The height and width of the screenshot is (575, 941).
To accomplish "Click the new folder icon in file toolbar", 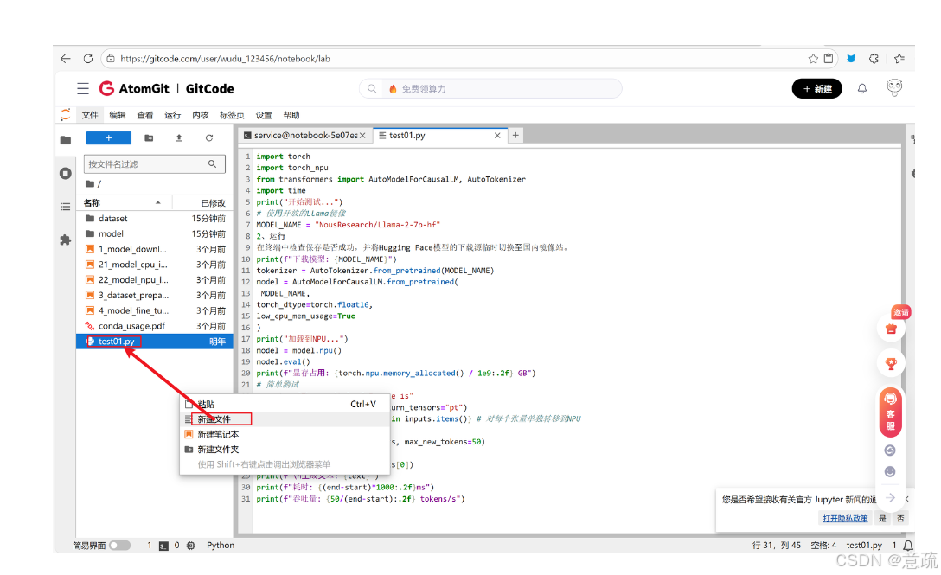I will pyautogui.click(x=149, y=138).
